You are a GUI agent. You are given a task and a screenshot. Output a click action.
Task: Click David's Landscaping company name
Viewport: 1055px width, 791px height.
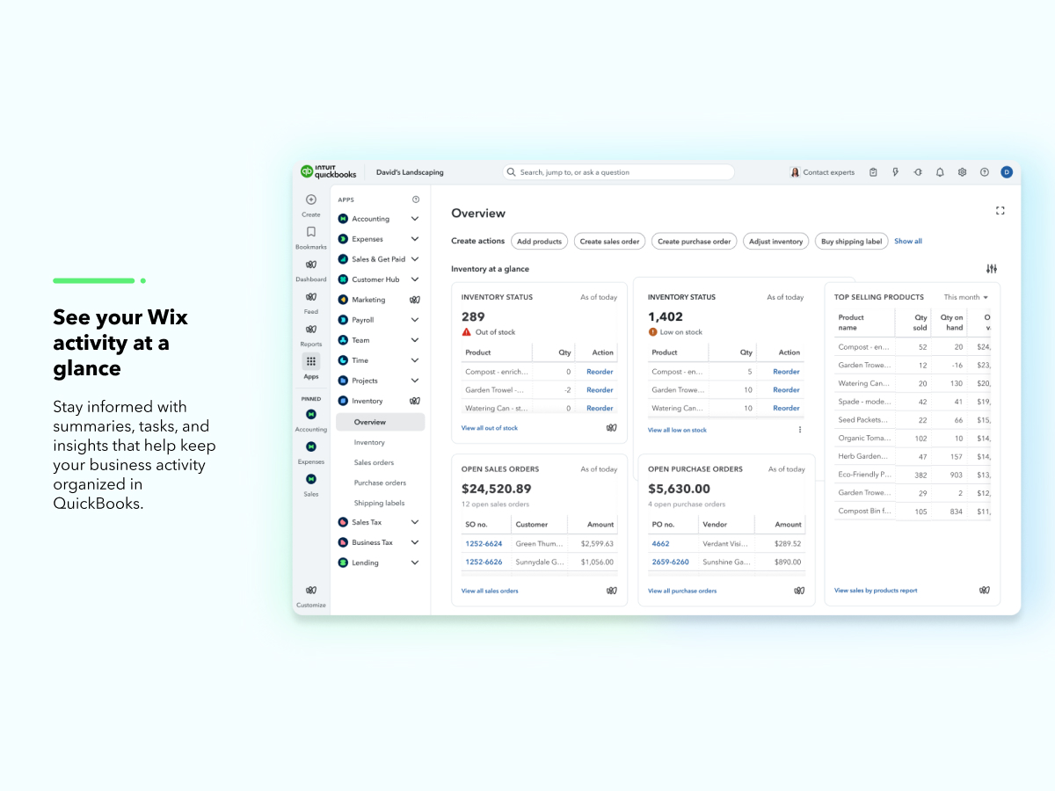410,172
